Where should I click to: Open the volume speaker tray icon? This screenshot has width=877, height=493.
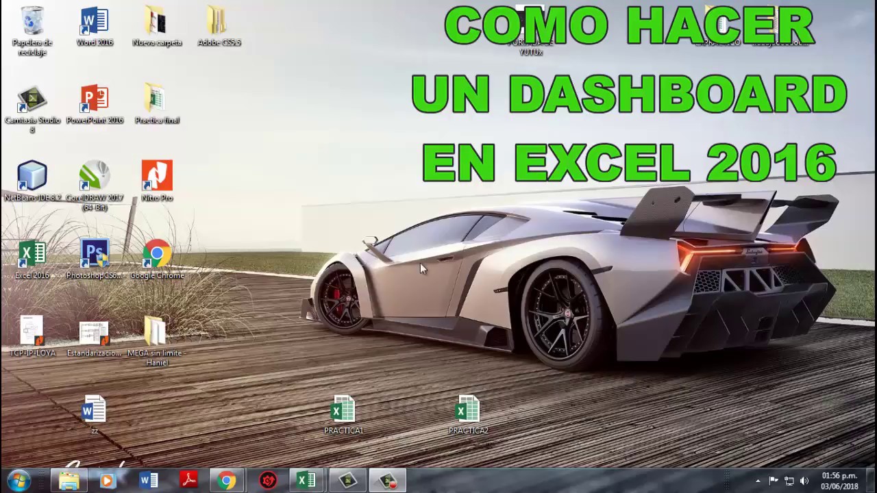coord(804,481)
